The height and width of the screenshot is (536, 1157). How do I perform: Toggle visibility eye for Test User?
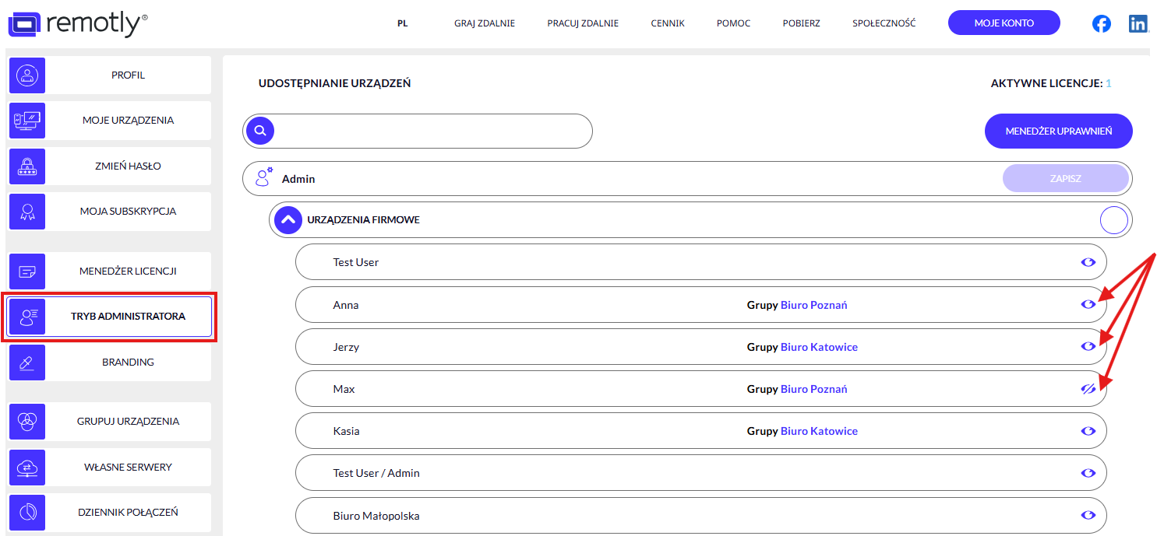pos(1088,262)
